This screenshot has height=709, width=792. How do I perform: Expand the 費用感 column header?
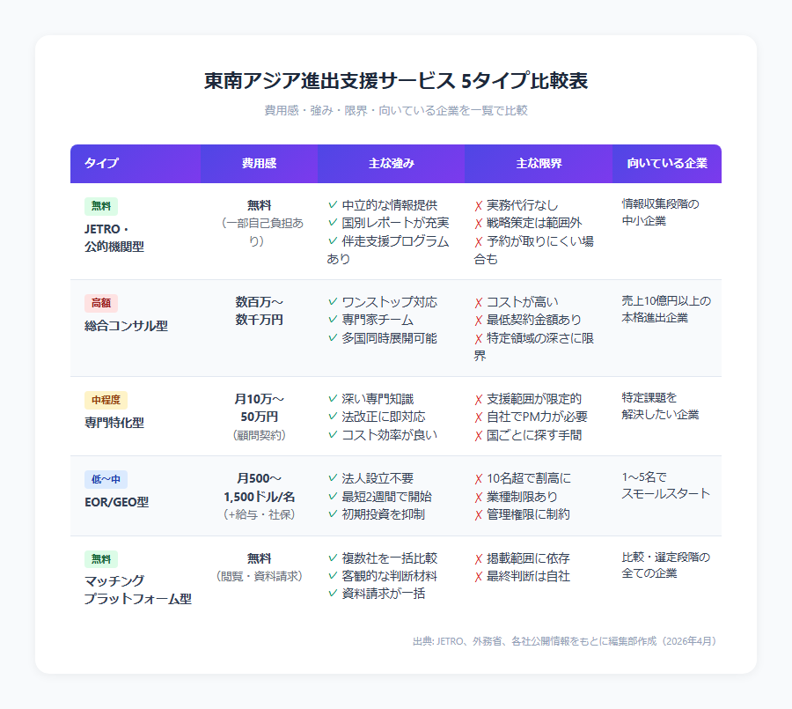click(x=260, y=164)
